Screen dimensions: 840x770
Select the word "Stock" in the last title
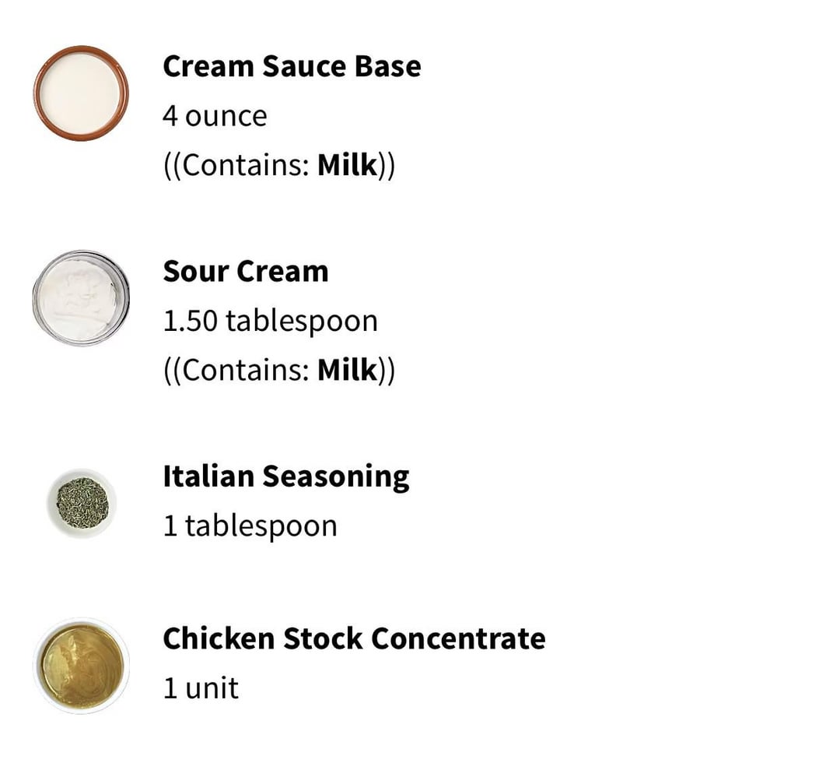click(x=323, y=638)
